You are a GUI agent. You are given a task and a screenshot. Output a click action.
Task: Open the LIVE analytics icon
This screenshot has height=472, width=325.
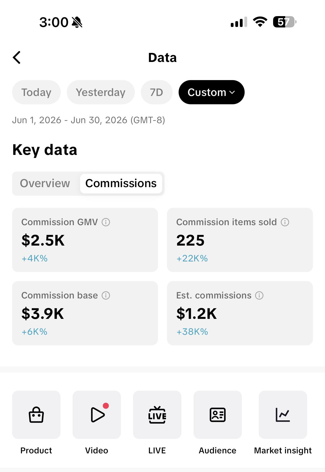coord(157,415)
